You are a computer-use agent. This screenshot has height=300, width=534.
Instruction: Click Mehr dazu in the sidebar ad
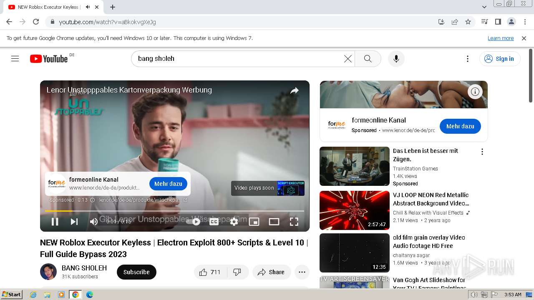[x=460, y=126]
